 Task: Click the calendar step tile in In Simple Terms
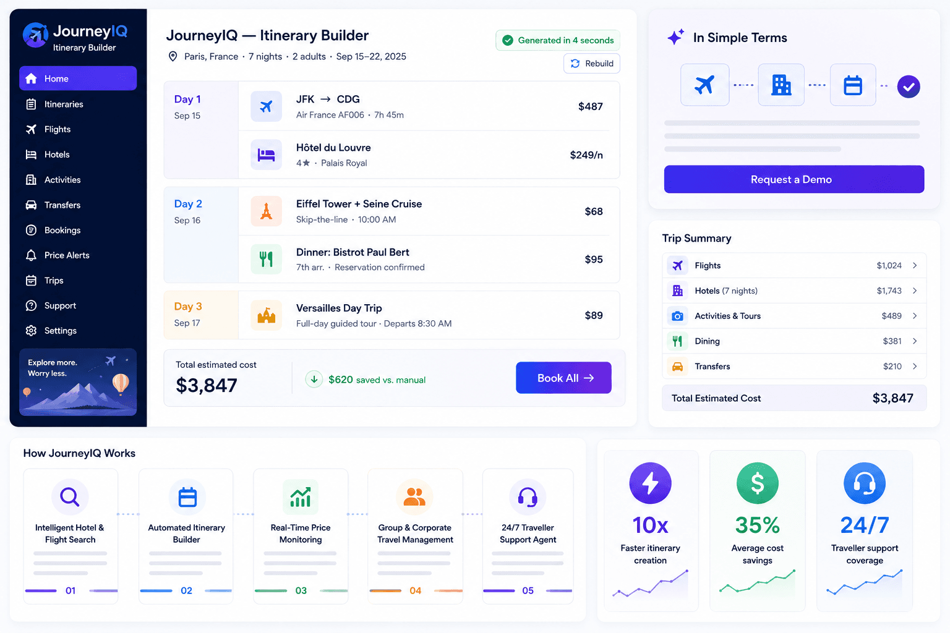pyautogui.click(x=853, y=85)
